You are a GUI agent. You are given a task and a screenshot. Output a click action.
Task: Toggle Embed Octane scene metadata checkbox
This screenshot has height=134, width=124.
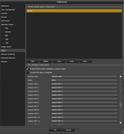coord(28,69)
